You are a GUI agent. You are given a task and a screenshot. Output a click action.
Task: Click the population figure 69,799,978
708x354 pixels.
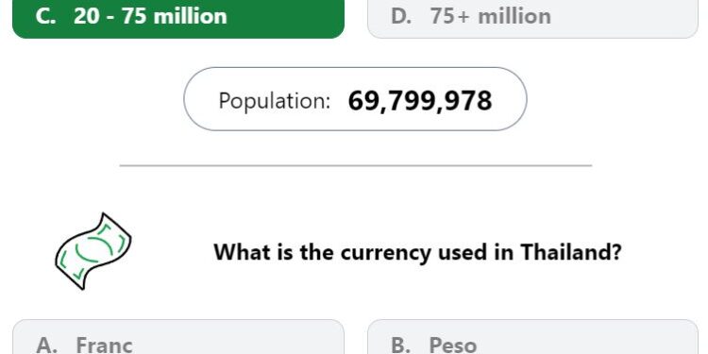[420, 101]
